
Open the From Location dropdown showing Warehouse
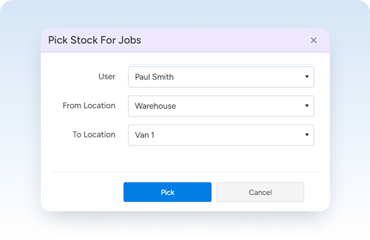point(221,106)
